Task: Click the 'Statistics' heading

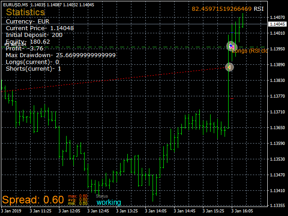Action: click(x=25, y=12)
